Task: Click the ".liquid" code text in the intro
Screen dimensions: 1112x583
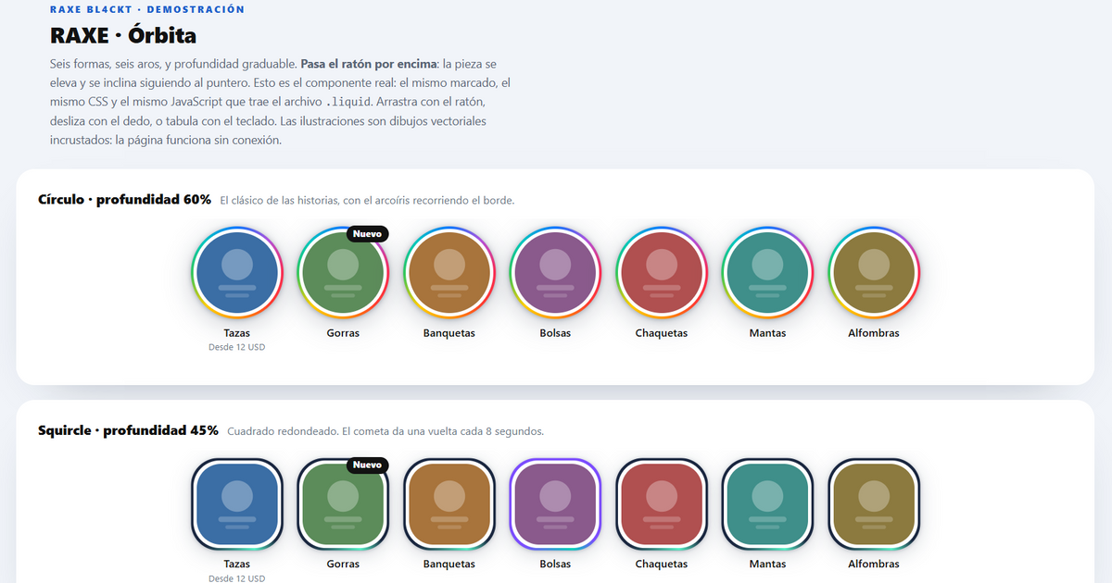Action: tap(349, 101)
